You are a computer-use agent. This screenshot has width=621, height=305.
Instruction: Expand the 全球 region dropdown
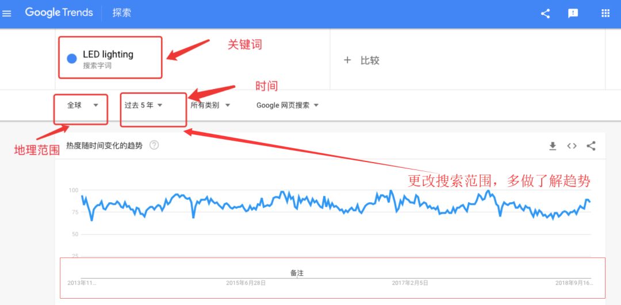[83, 105]
